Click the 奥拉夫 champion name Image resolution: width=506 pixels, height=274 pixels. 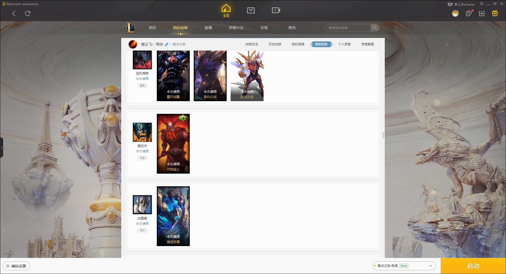(142, 146)
